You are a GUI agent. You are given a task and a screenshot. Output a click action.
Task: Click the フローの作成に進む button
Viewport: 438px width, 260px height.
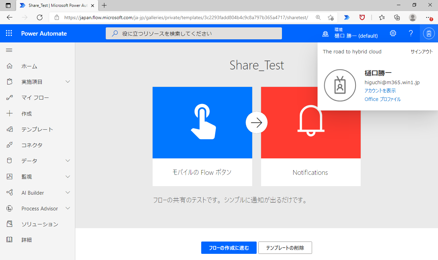(229, 248)
